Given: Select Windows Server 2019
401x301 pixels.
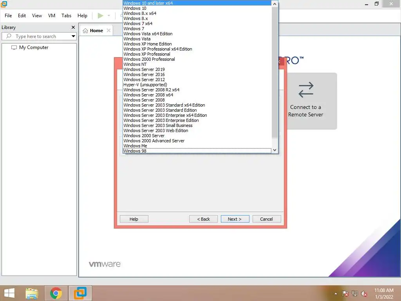Looking at the screenshot, I should [197, 69].
